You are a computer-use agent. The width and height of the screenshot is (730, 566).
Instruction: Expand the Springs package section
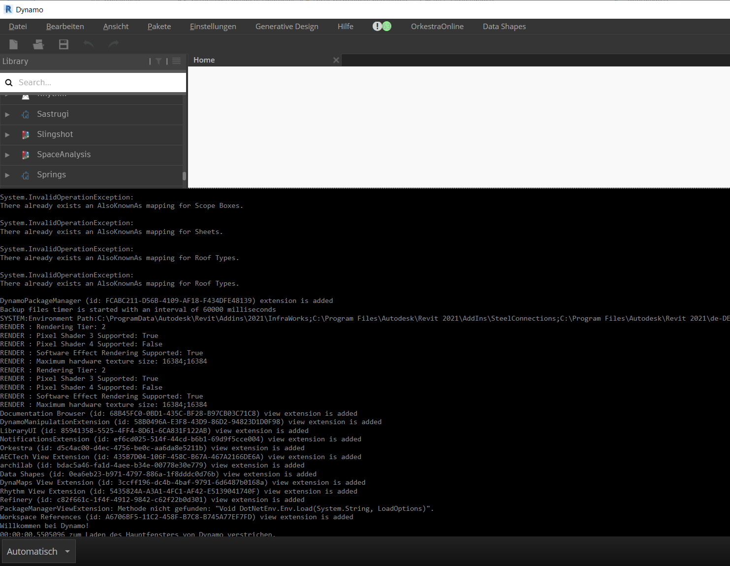click(7, 175)
